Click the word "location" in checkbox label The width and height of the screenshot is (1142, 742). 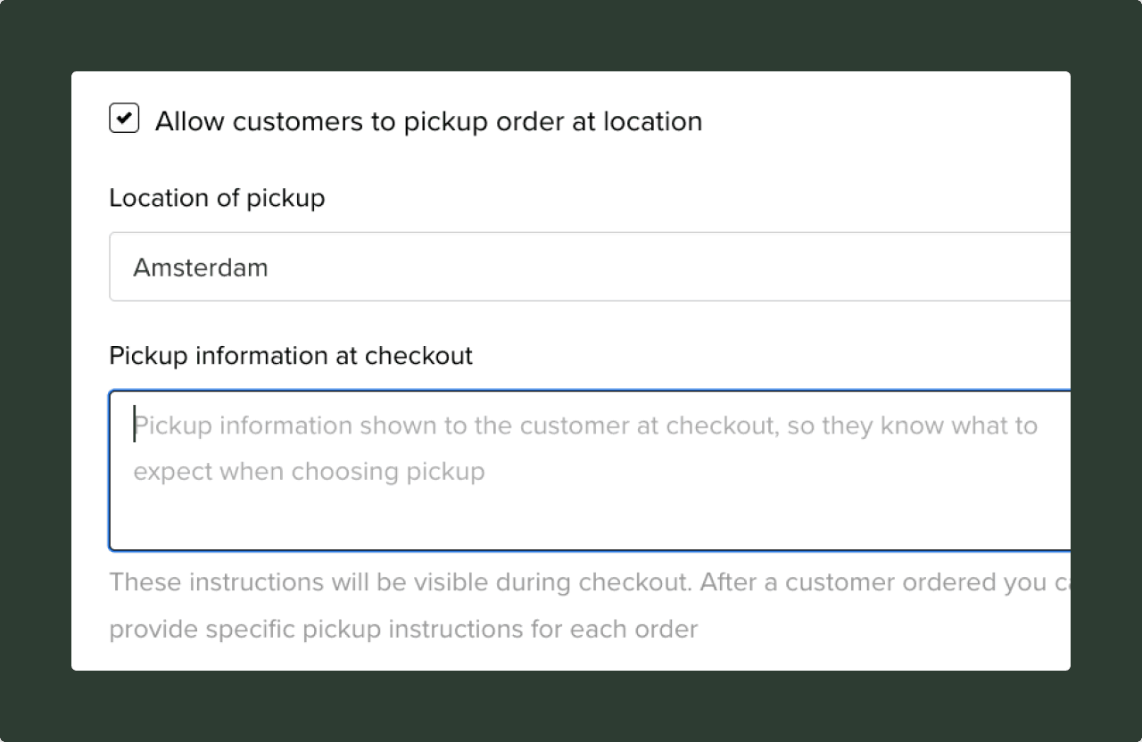[x=653, y=121]
